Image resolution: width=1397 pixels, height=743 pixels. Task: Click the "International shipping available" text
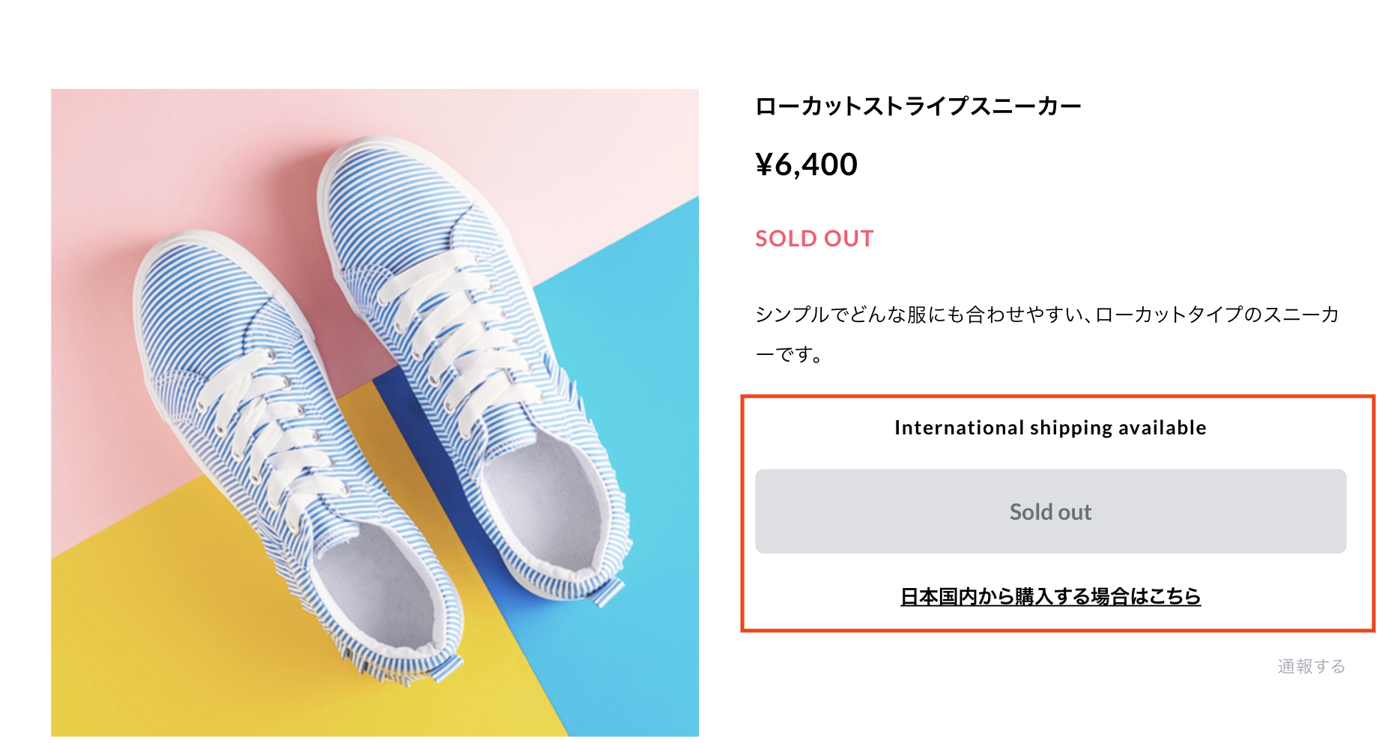1050,428
